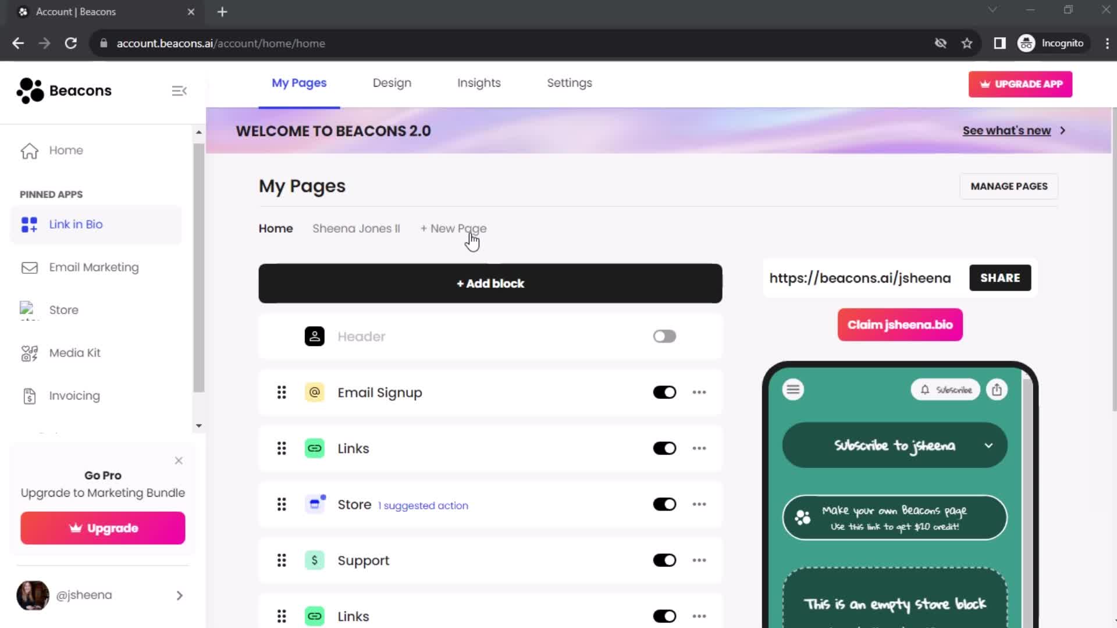
Task: Click the Link in Bio sidebar icon
Action: (x=29, y=224)
